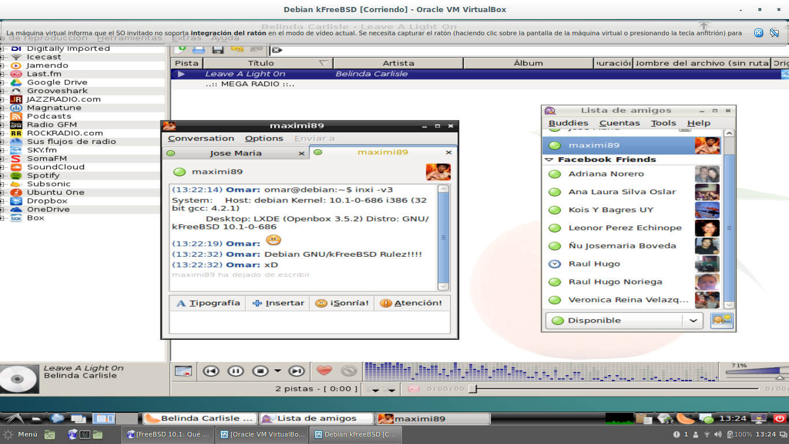The height and width of the screenshot is (444, 789).
Task: Open the Options menu in the chat window
Action: coord(264,138)
